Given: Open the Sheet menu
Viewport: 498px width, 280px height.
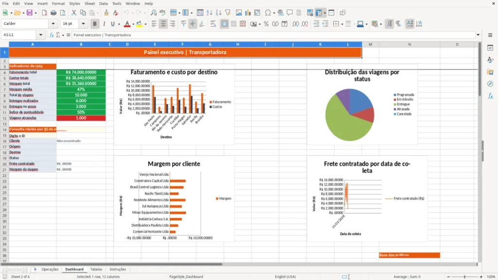Looking at the screenshot, I should coord(89,3).
